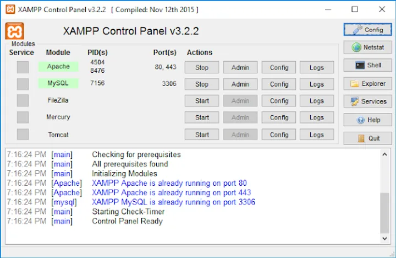Open Netstat with the globe button
The image size is (396, 258).
click(x=368, y=47)
